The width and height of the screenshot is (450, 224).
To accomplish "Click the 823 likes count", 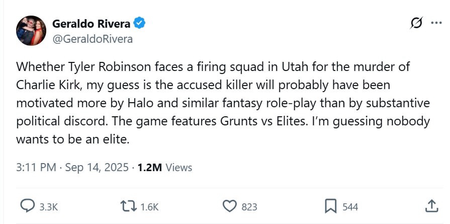I will pos(249,206).
